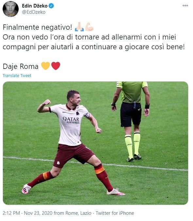Click the Nov 23, 2020 date
This screenshot has width=193, height=221.
click(38, 213)
